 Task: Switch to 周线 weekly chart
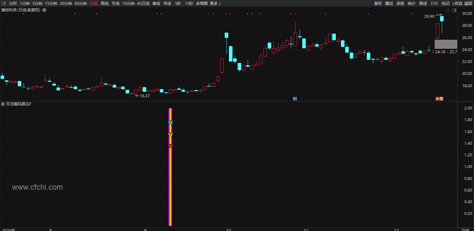tap(105, 4)
